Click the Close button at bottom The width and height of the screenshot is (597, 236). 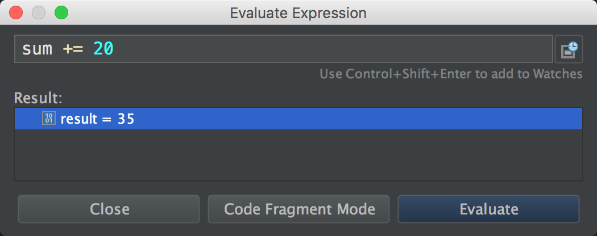click(x=109, y=209)
